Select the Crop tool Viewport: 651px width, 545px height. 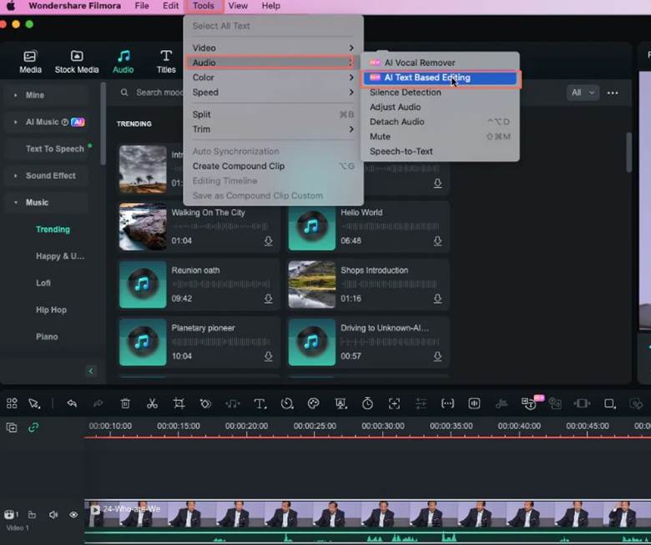(179, 403)
